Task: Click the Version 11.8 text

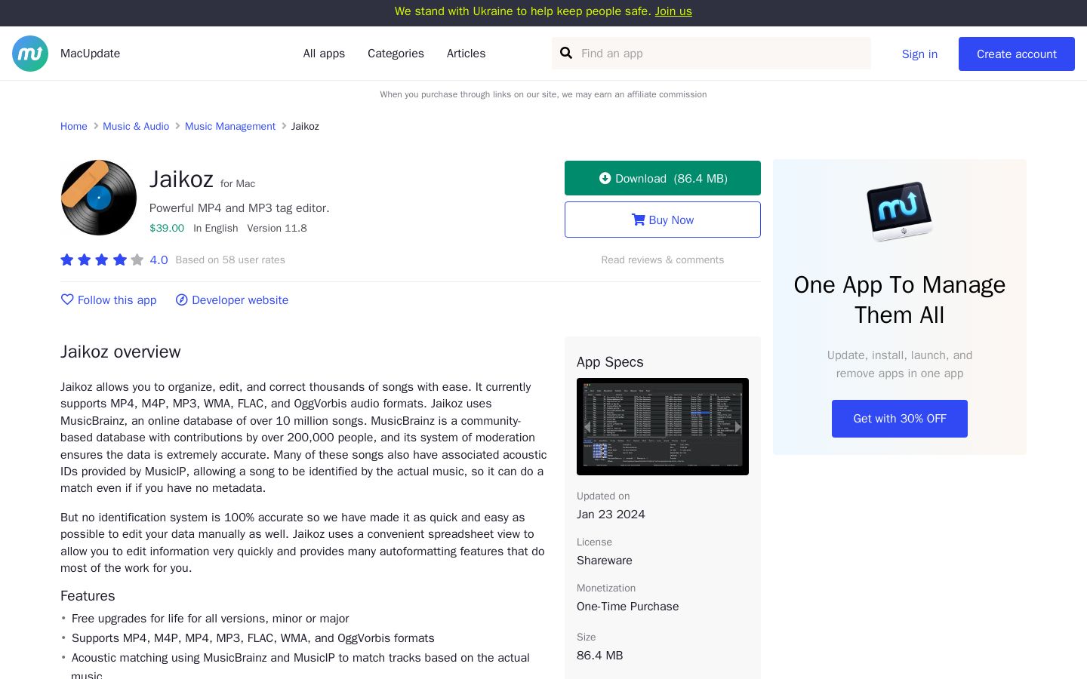Action: point(277,228)
